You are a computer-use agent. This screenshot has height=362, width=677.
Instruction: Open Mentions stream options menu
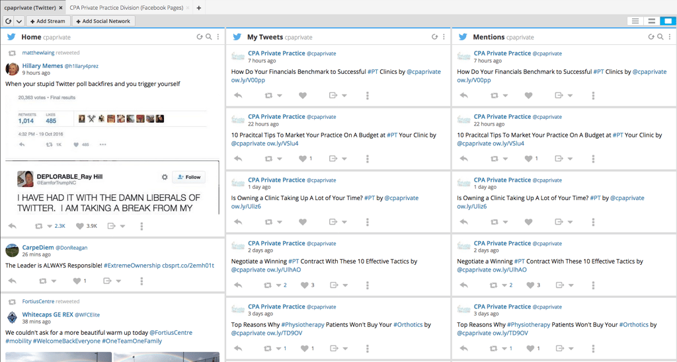670,37
